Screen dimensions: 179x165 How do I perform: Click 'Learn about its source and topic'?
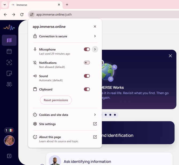tap(59, 141)
